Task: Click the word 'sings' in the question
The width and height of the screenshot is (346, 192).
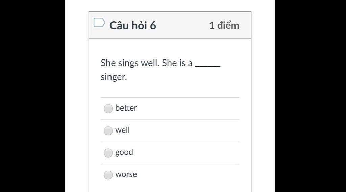Action: click(x=128, y=63)
